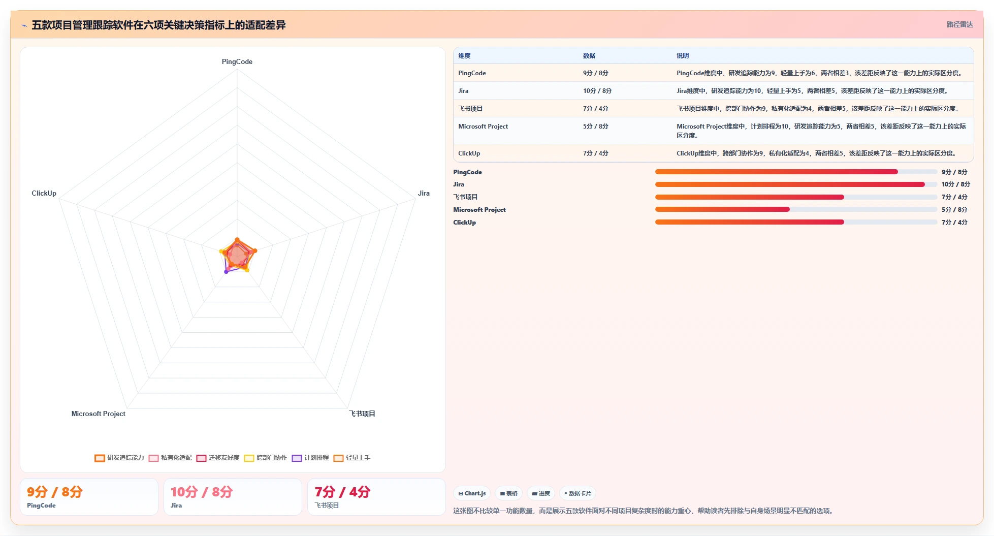
Task: Click the 表格 tag chip
Action: 508,493
